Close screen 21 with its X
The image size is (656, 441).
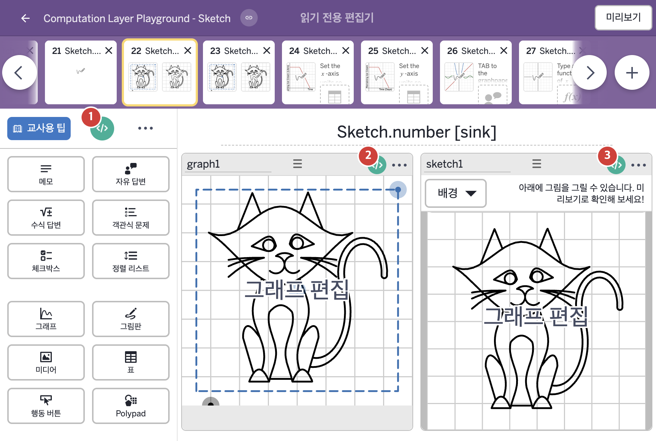coord(109,51)
